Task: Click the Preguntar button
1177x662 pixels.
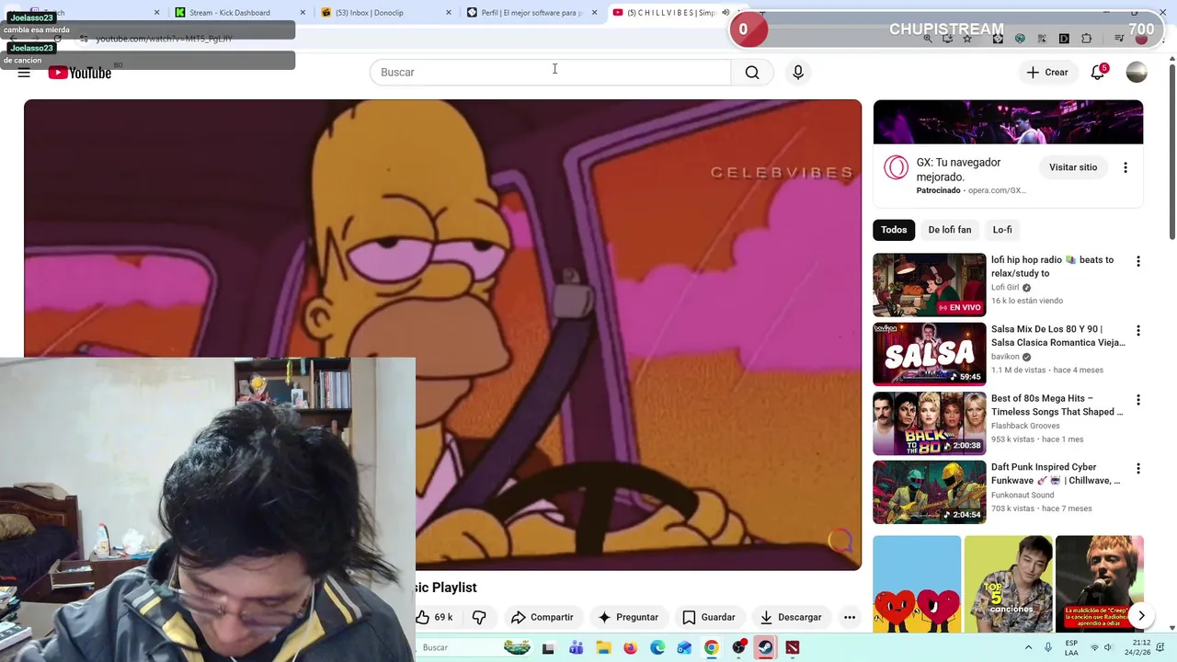Action: (x=628, y=617)
